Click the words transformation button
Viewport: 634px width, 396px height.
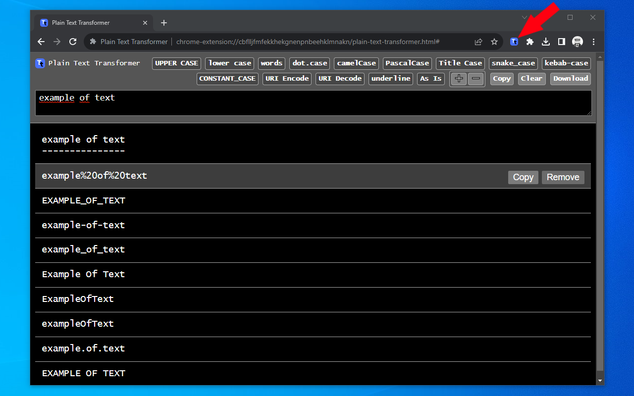coord(271,63)
